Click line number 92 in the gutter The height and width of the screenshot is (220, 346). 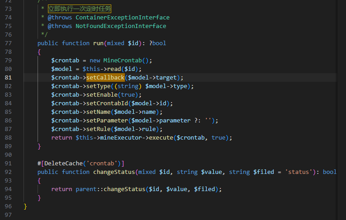coord(8,172)
